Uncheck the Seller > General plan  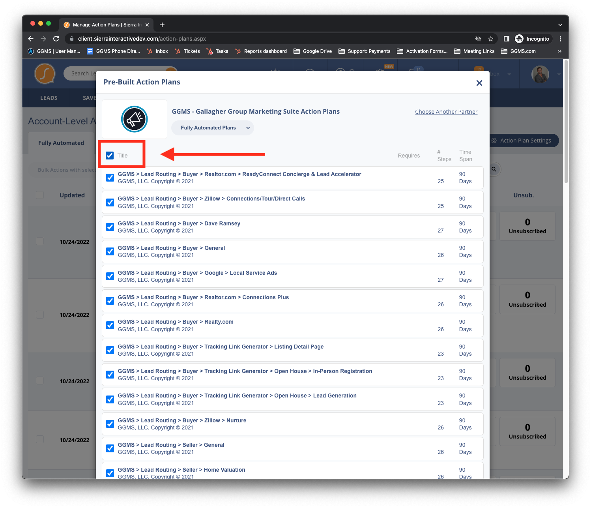(110, 448)
